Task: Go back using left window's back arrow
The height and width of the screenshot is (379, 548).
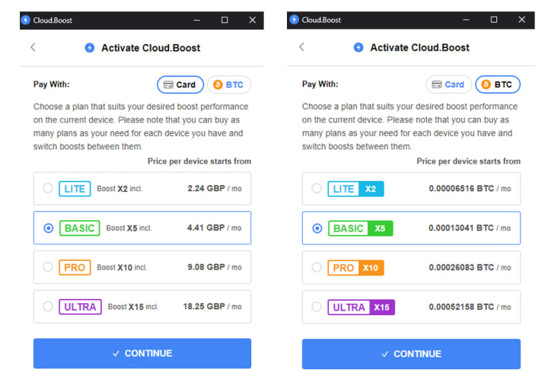Action: 33,47
